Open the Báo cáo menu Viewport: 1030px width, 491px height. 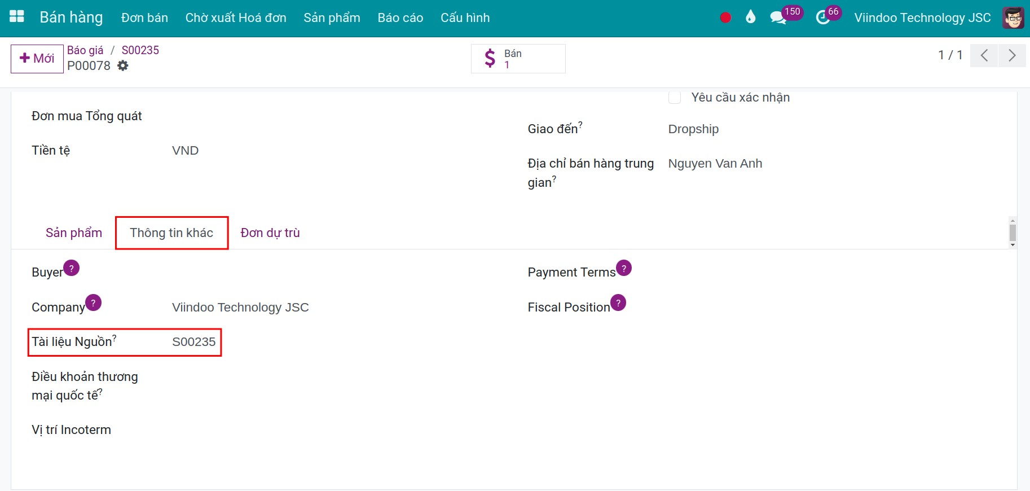[400, 18]
